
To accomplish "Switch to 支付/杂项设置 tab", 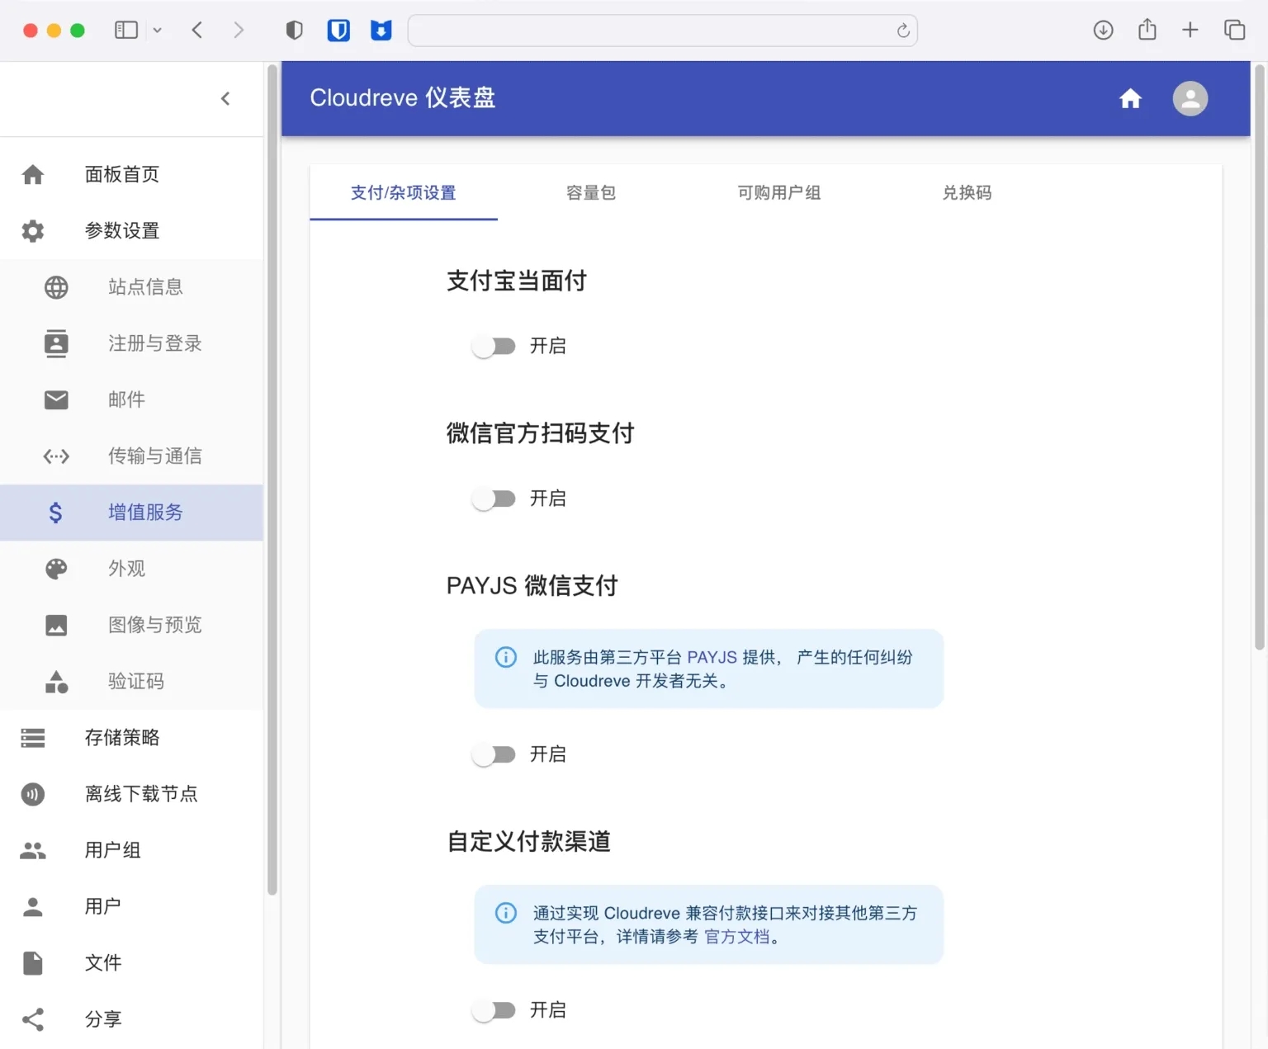I will [404, 192].
